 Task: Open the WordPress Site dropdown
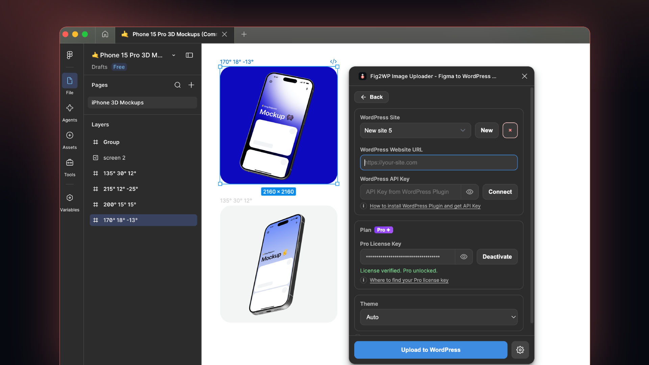[x=415, y=130]
